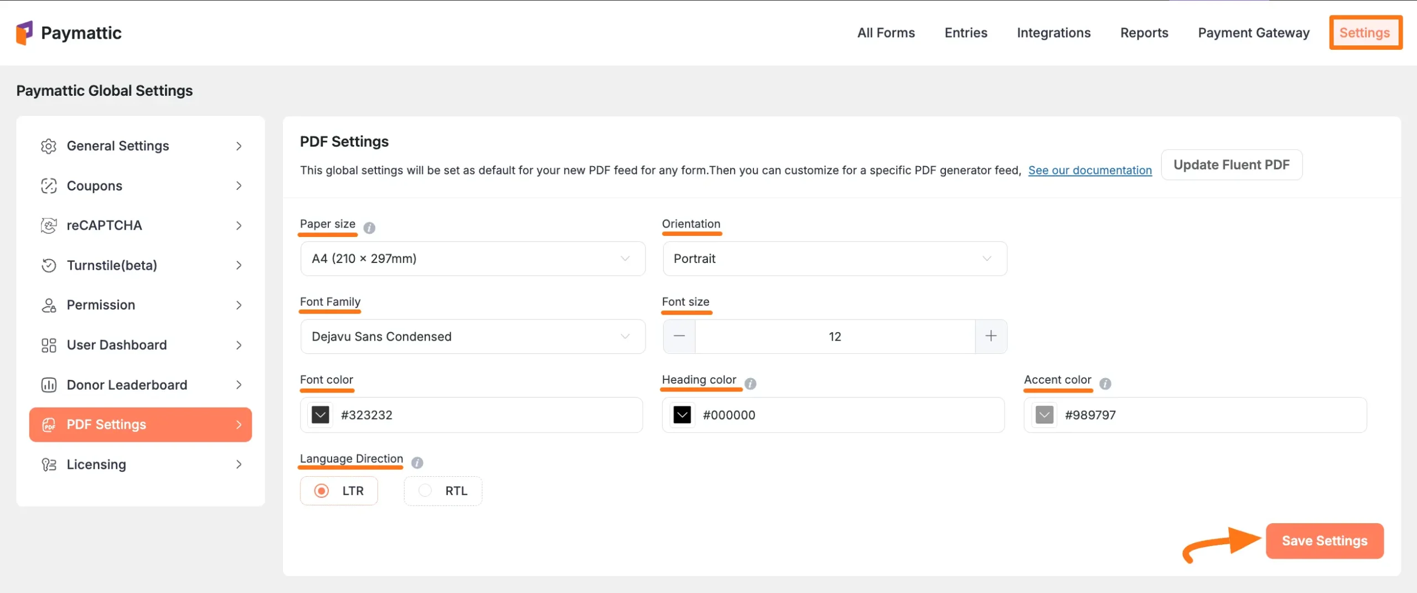1417x593 pixels.
Task: Click the info icon beside Paper size
Action: coord(369,228)
